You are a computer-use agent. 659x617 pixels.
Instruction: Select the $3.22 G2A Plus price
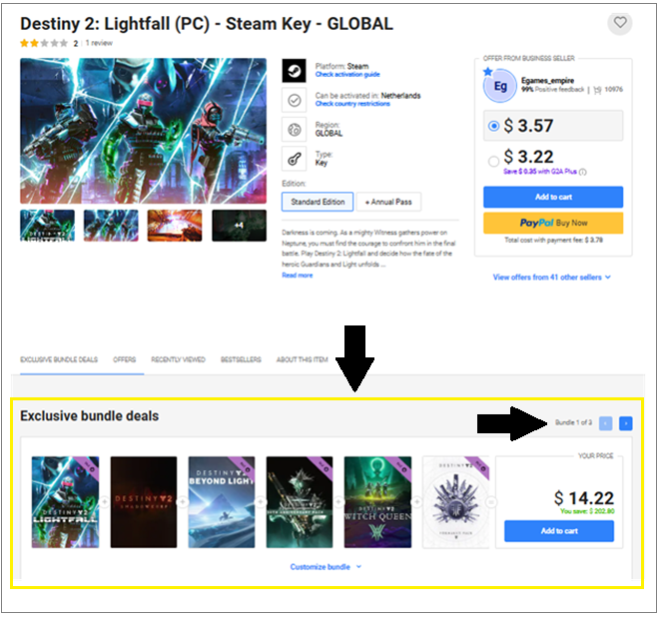(x=494, y=161)
